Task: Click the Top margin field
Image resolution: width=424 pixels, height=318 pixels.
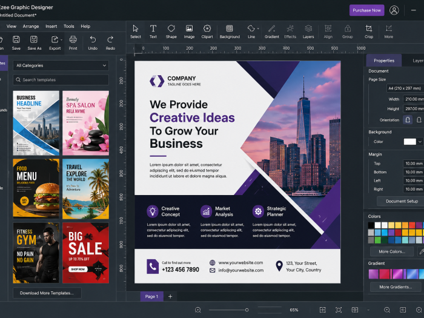Action: coord(414,164)
